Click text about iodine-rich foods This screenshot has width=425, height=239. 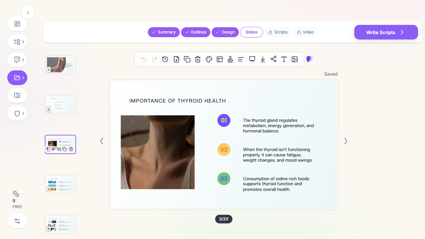pos(276,184)
